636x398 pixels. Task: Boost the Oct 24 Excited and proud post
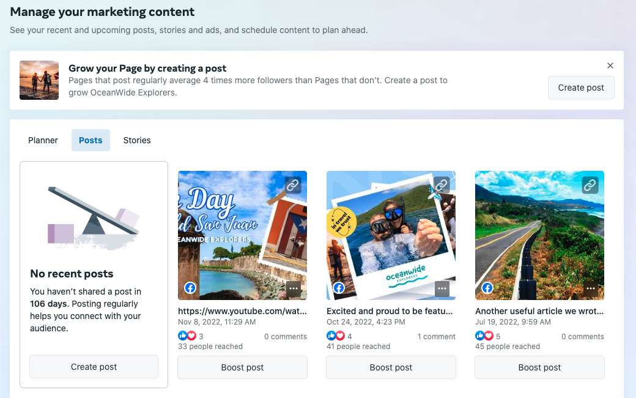pyautogui.click(x=391, y=367)
